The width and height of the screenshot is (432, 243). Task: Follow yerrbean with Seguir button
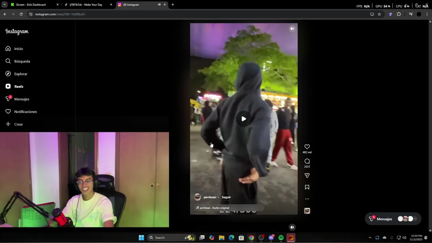point(226,197)
